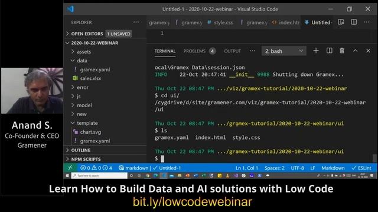Open the first gramex.yaml editor tab
This screenshot has height=212, width=378.
pyautogui.click(x=159, y=22)
